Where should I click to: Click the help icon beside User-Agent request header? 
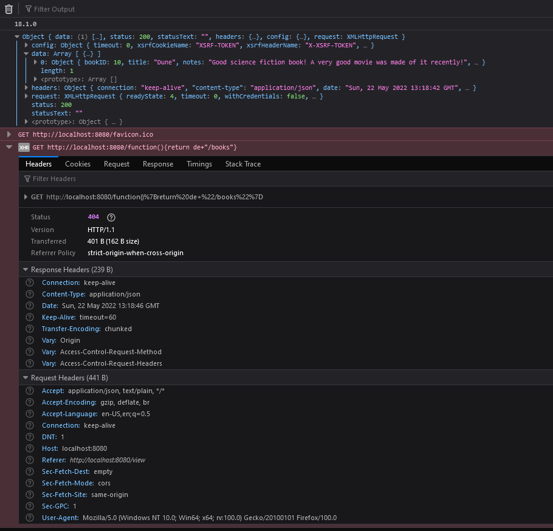click(29, 518)
